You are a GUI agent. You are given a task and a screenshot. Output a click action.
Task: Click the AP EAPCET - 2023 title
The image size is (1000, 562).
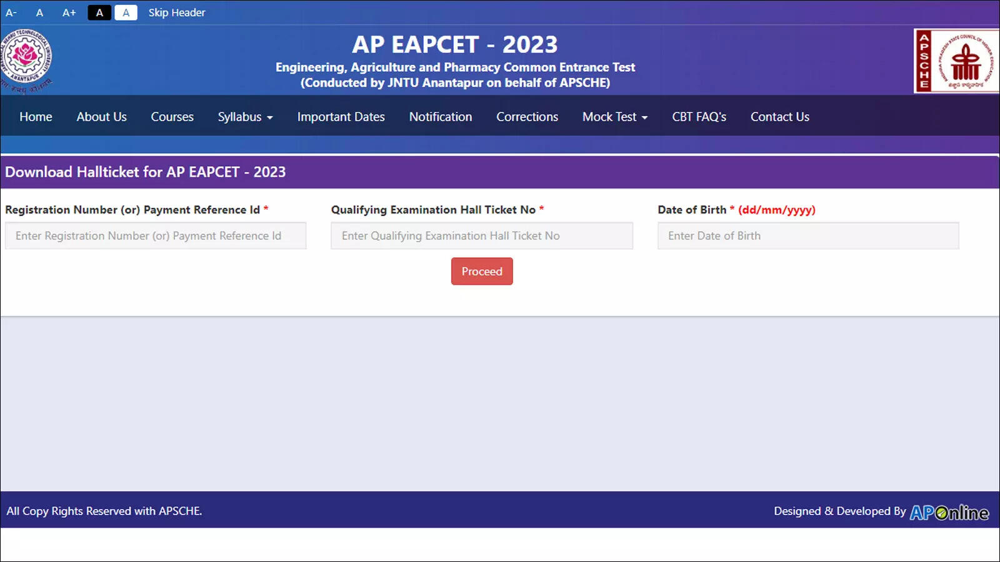[455, 44]
